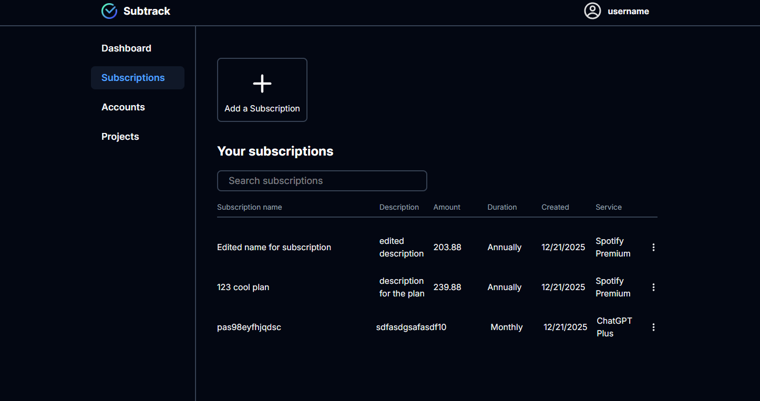Open three-dot menu for Edited name subscription
This screenshot has height=401, width=760.
coord(653,248)
